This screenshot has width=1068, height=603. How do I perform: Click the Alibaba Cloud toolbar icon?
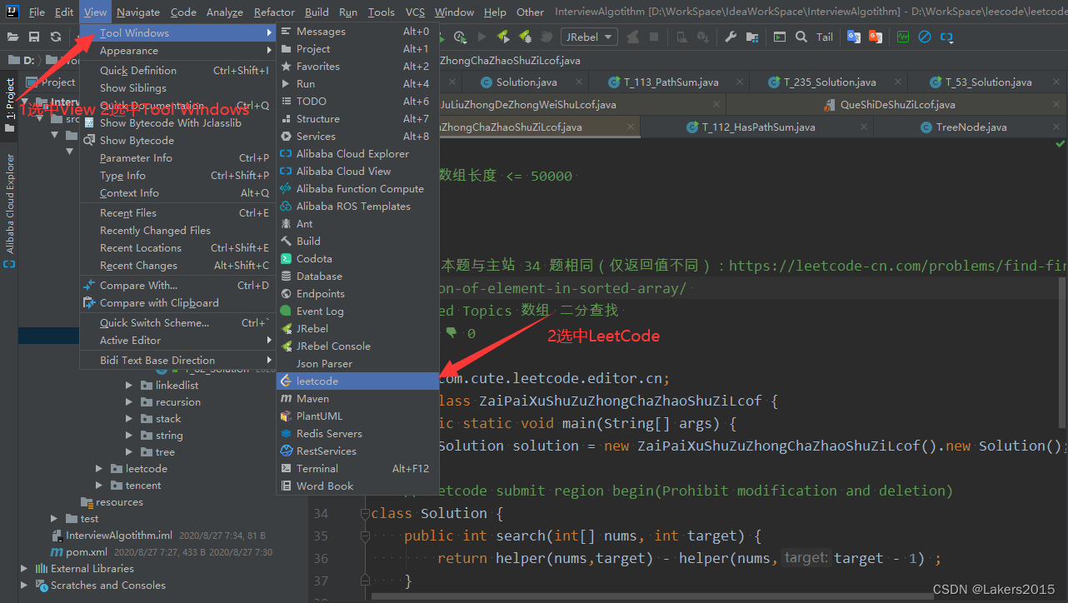(946, 37)
